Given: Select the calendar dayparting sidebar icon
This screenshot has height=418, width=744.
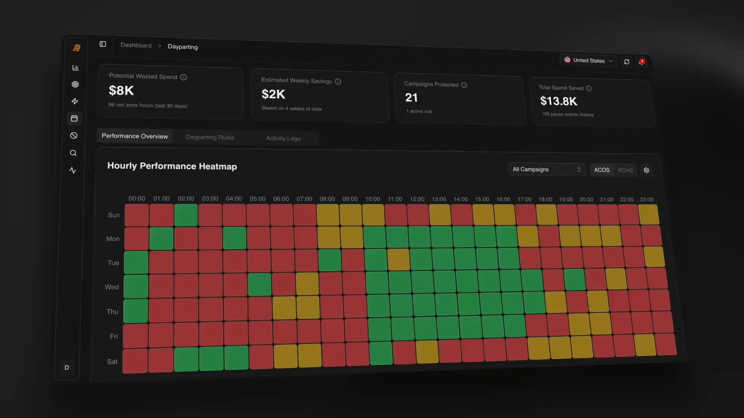Looking at the screenshot, I should coord(74,118).
